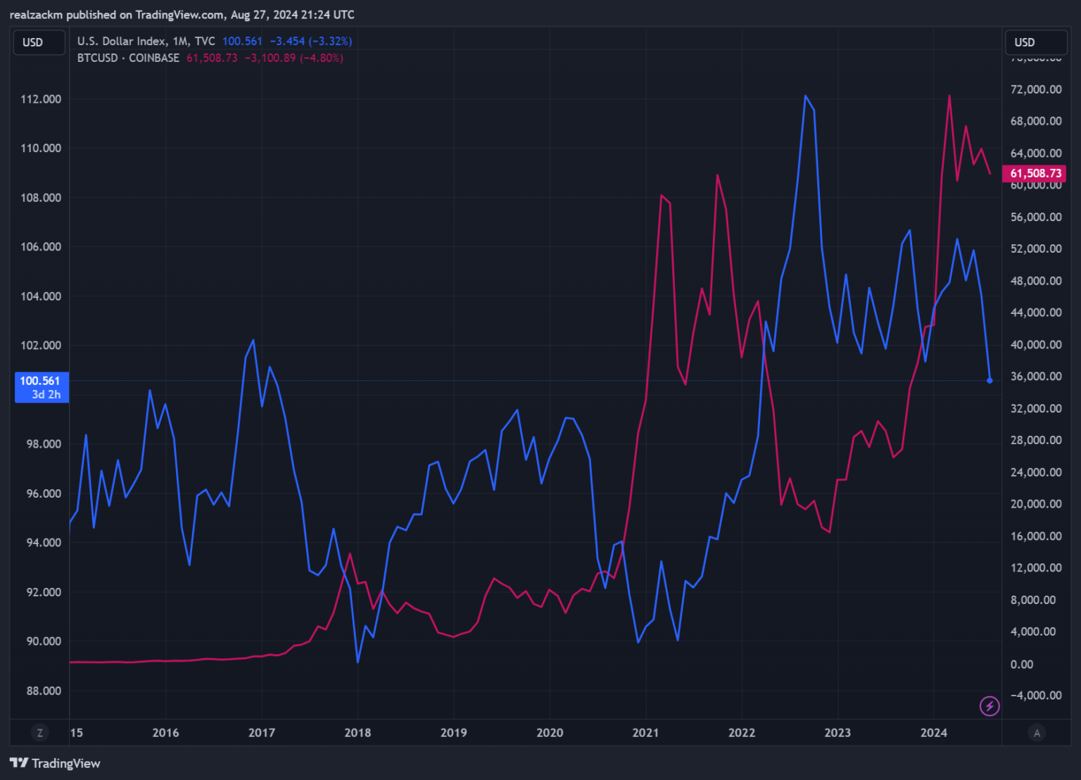Click the Z timezone icon

coord(40,733)
